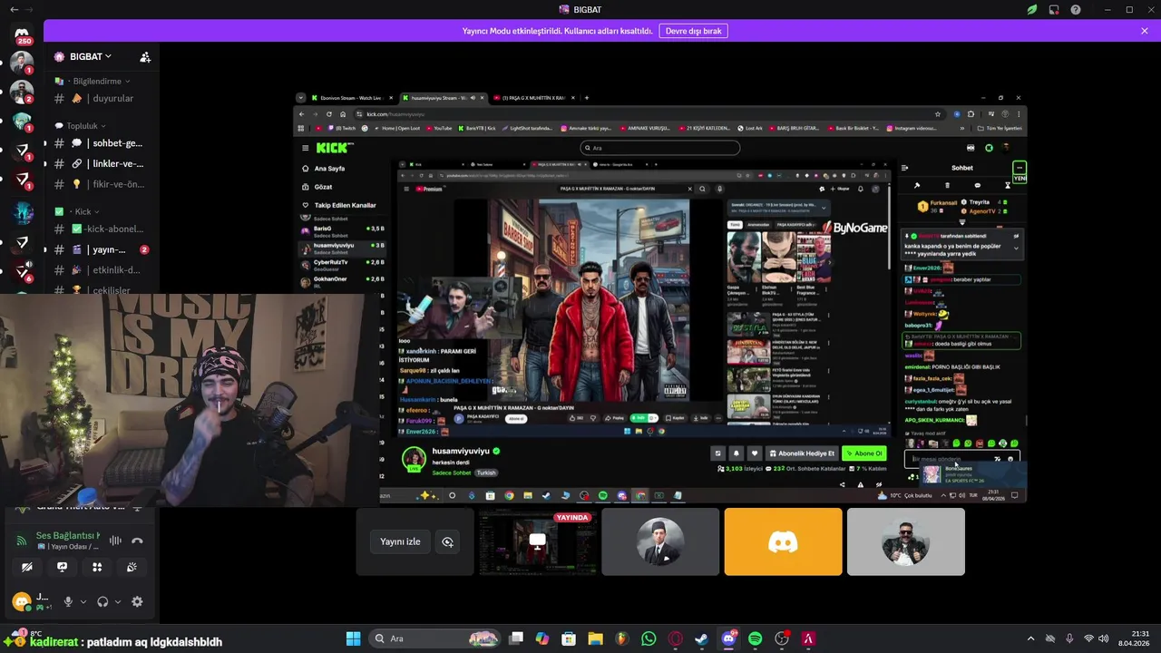Open Discord direct messages home icon
Screen dimensions: 1161x653
pos(22,34)
